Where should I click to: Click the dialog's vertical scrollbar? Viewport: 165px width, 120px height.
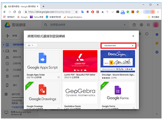[x=138, y=44]
